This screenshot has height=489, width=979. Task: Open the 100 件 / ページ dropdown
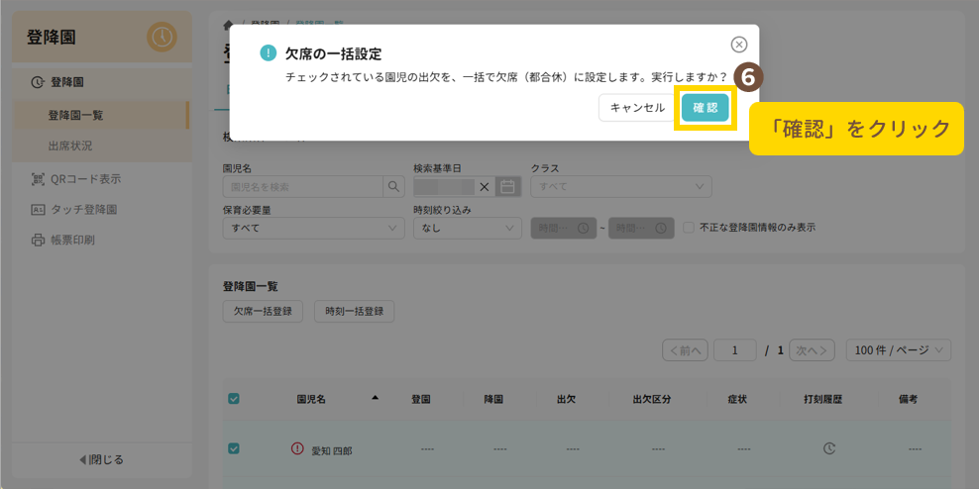coord(899,350)
